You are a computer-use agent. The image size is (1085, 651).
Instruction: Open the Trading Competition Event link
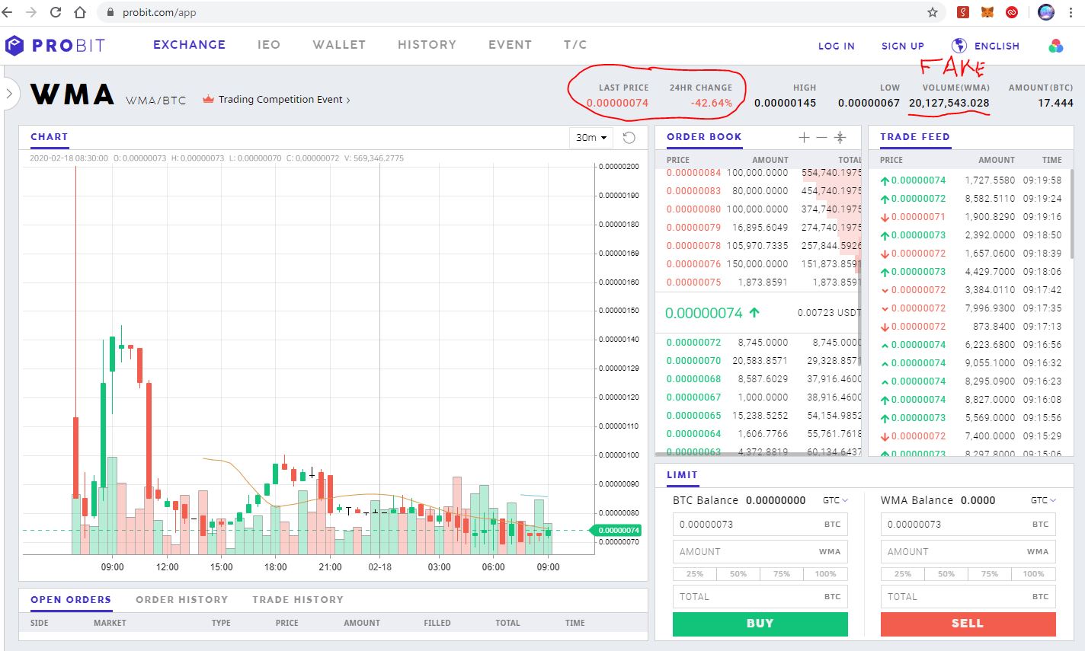click(x=284, y=100)
